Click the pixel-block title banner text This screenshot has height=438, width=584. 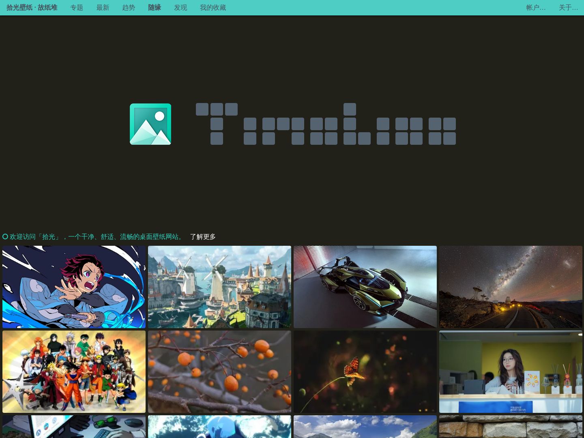pos(326,124)
